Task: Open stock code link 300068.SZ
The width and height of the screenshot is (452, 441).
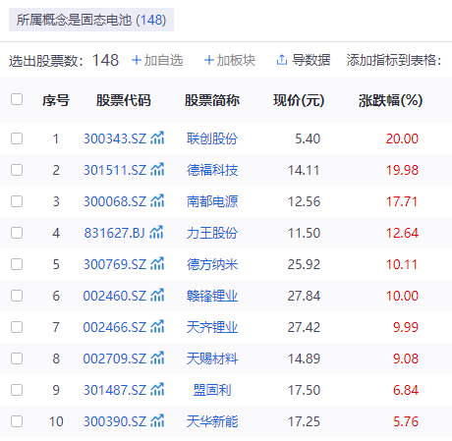Action: click(x=115, y=201)
